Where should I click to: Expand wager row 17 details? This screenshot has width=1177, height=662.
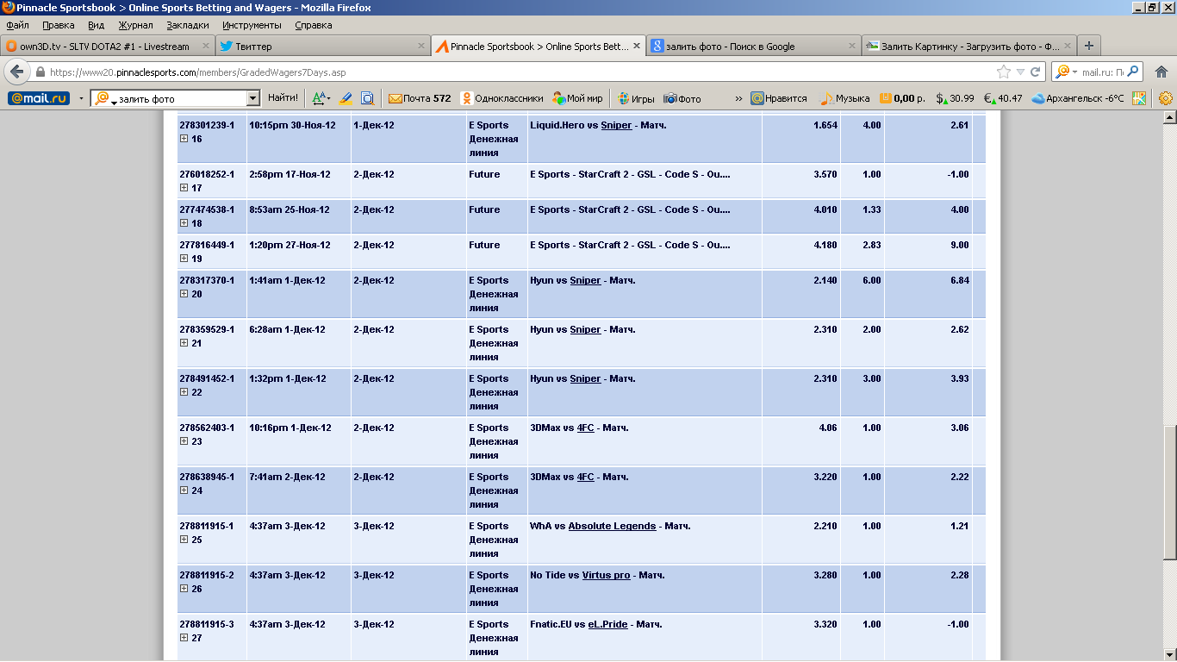pyautogui.click(x=184, y=188)
